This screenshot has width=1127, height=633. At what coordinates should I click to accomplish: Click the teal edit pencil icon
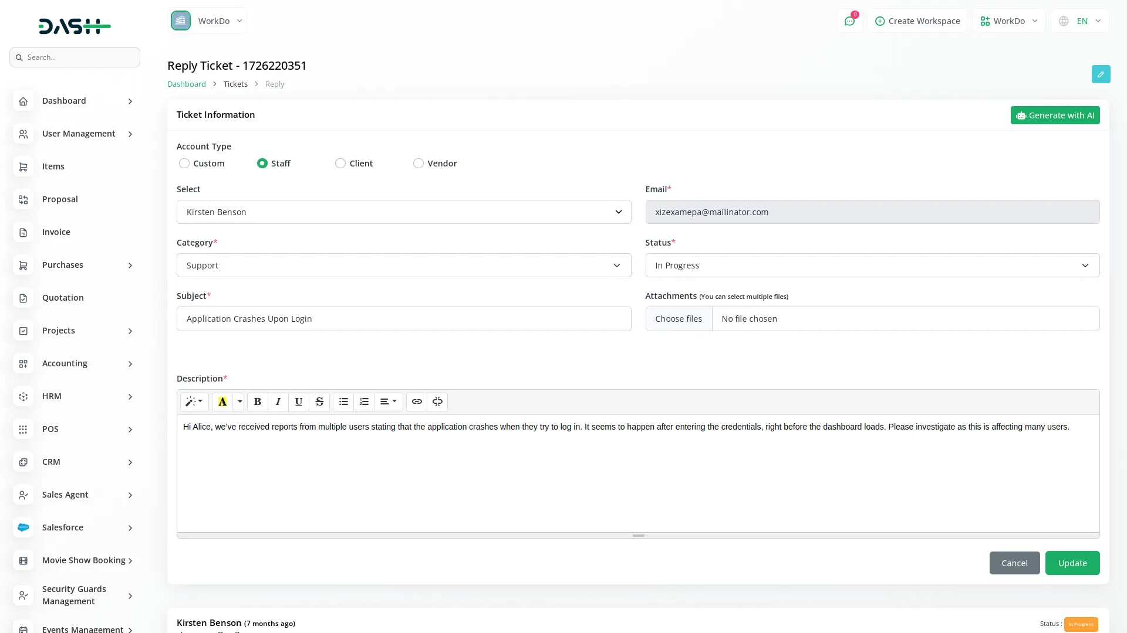point(1101,74)
